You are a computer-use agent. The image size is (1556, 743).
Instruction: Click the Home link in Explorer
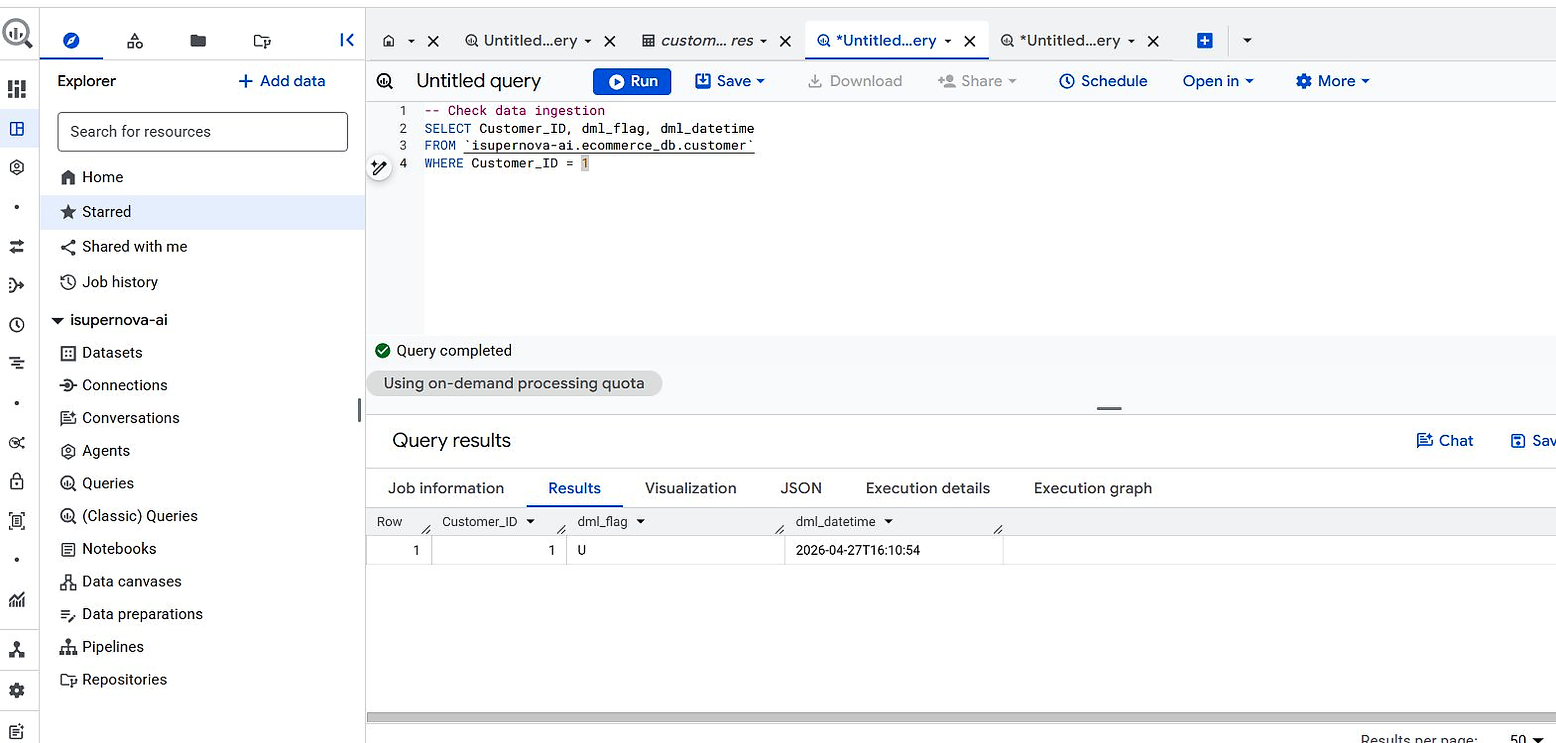[x=103, y=177]
